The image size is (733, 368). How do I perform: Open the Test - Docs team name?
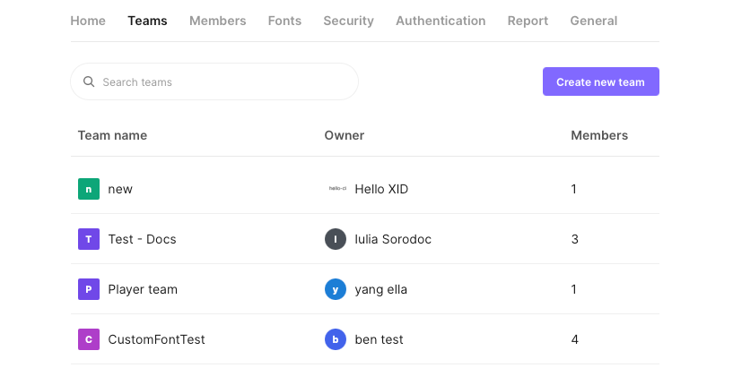click(142, 239)
